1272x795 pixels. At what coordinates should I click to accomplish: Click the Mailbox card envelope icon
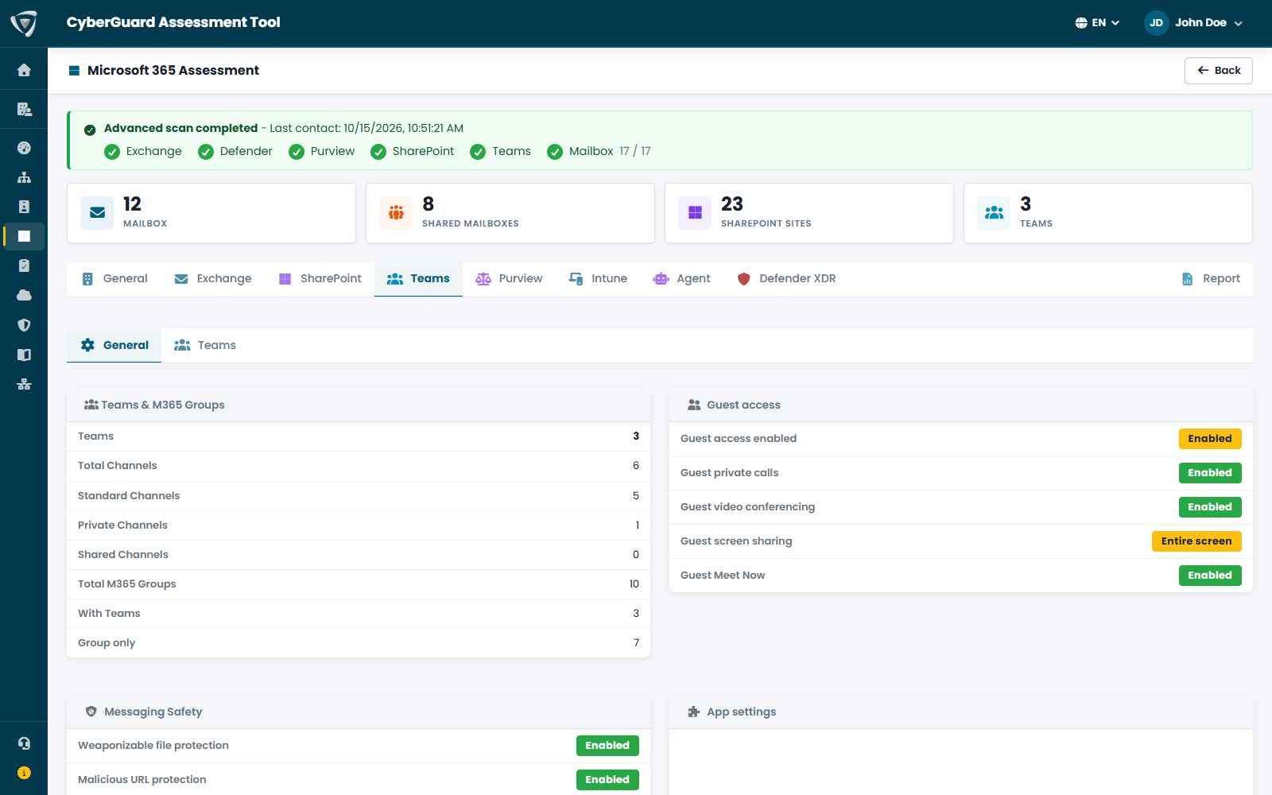click(x=97, y=213)
